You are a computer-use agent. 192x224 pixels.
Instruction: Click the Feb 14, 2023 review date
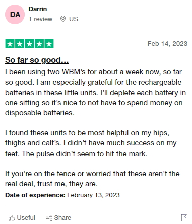pos(167,44)
